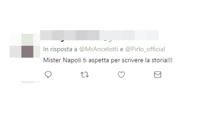This screenshot has height=113, width=203.
Task: Open the @Pirlo_official profile link
Action: coord(145,49)
